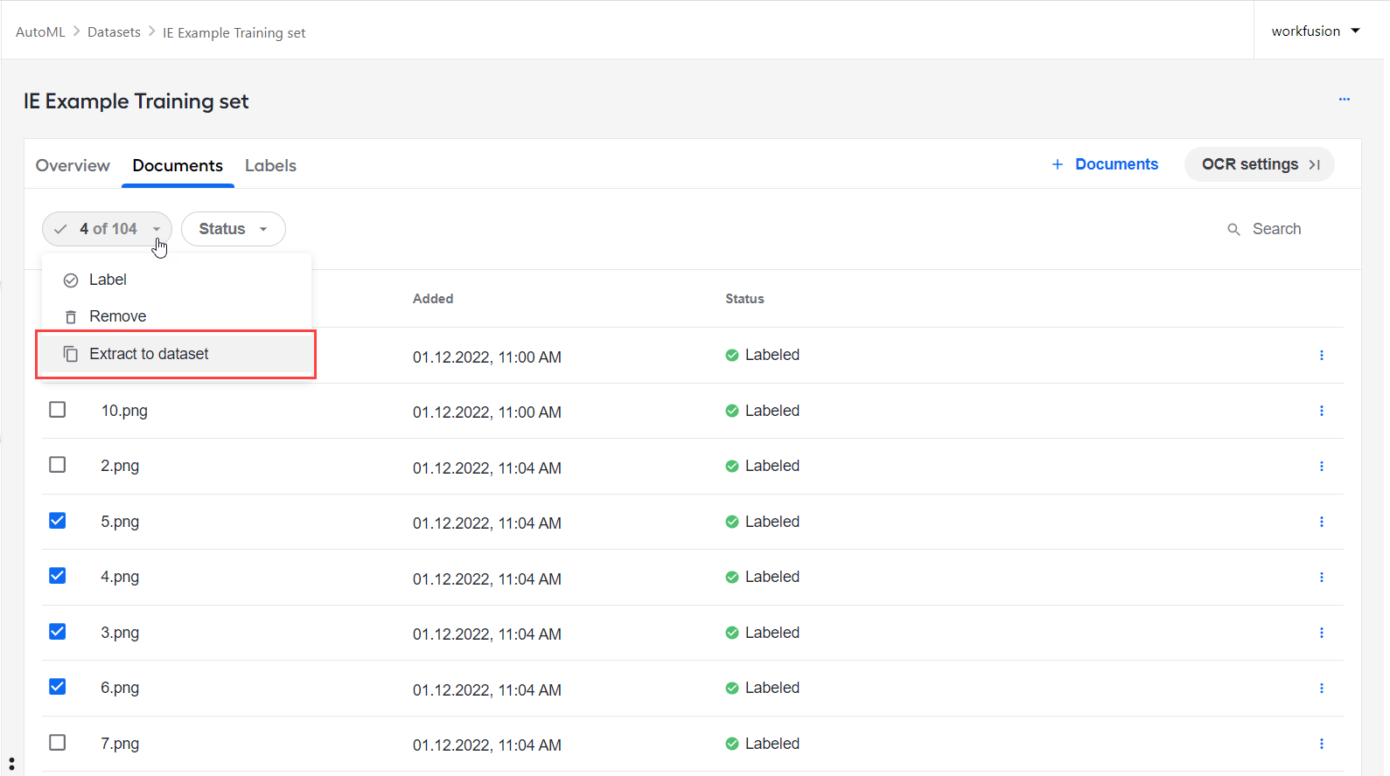Sort by the Added column header
1390x776 pixels.
433,299
